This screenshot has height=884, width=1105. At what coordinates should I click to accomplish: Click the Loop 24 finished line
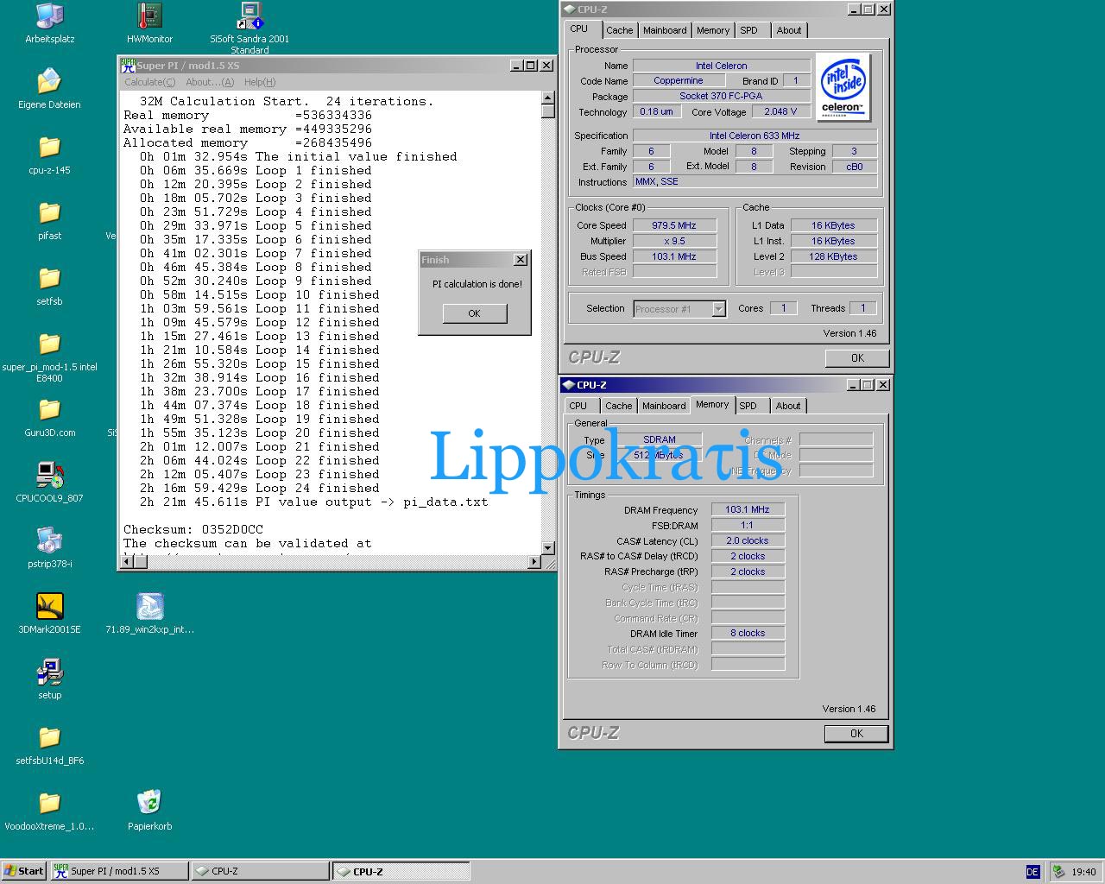pyautogui.click(x=260, y=489)
